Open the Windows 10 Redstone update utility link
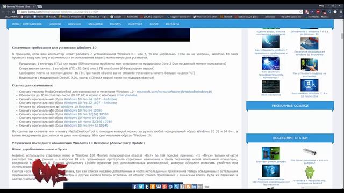The width and height of the screenshot is (344, 193). (x=76, y=107)
